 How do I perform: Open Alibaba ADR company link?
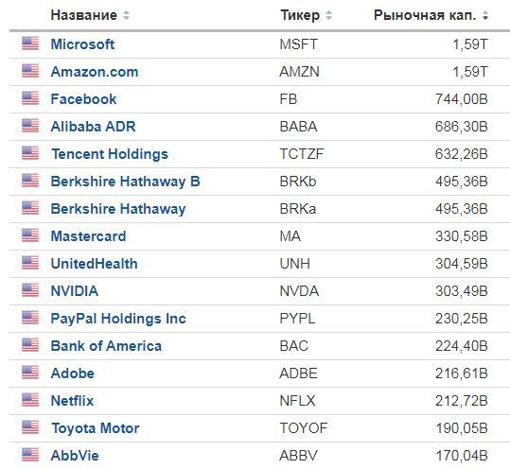click(94, 127)
